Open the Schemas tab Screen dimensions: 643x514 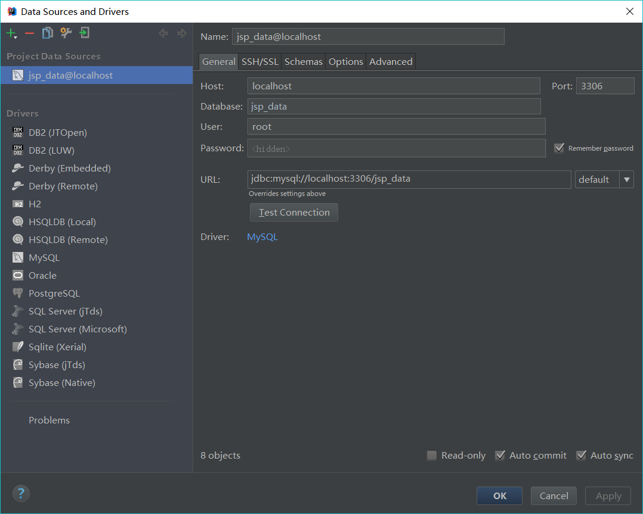click(304, 62)
